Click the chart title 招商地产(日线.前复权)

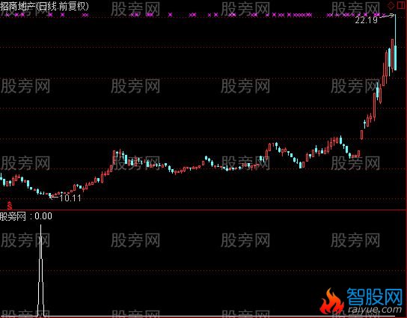click(44, 6)
